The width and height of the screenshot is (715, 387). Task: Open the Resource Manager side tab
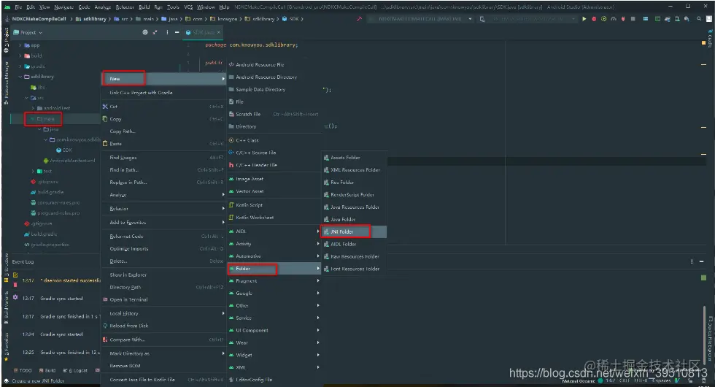pyautogui.click(x=6, y=83)
